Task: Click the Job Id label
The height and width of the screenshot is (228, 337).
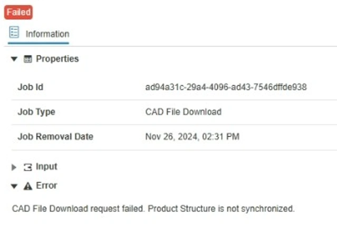Action: (31, 87)
